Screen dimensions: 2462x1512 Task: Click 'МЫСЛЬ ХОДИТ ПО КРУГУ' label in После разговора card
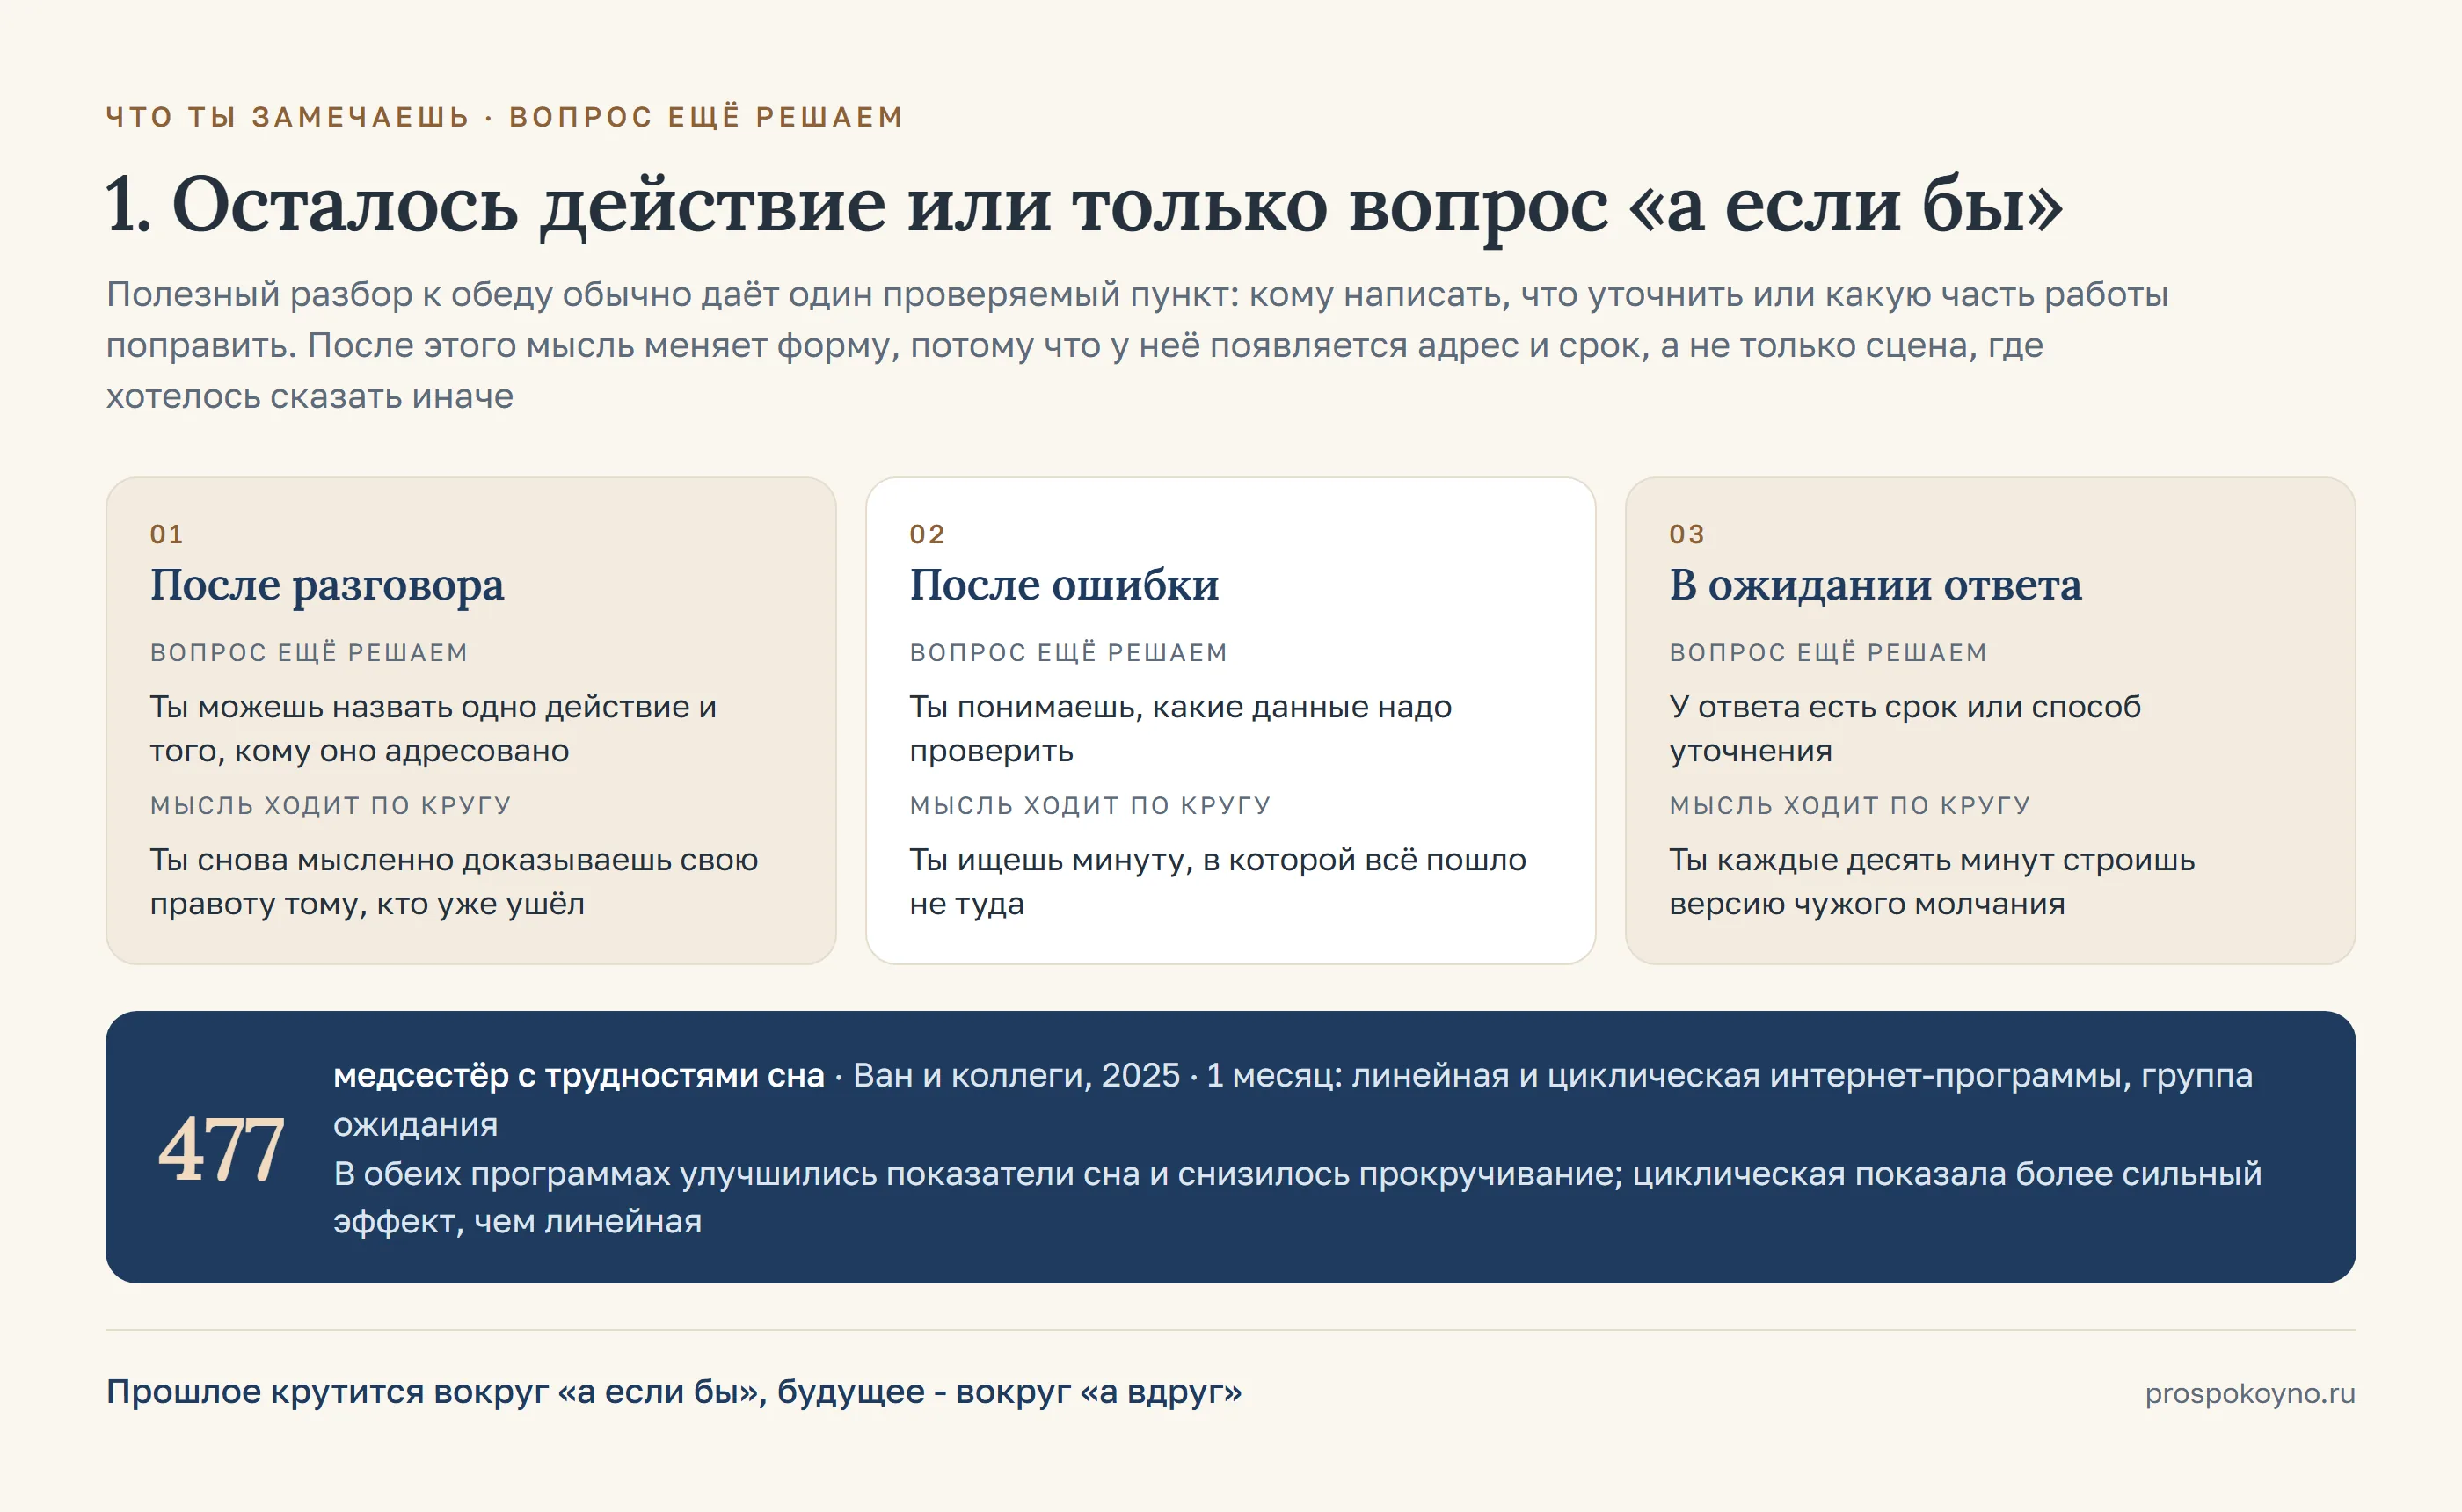(x=331, y=805)
